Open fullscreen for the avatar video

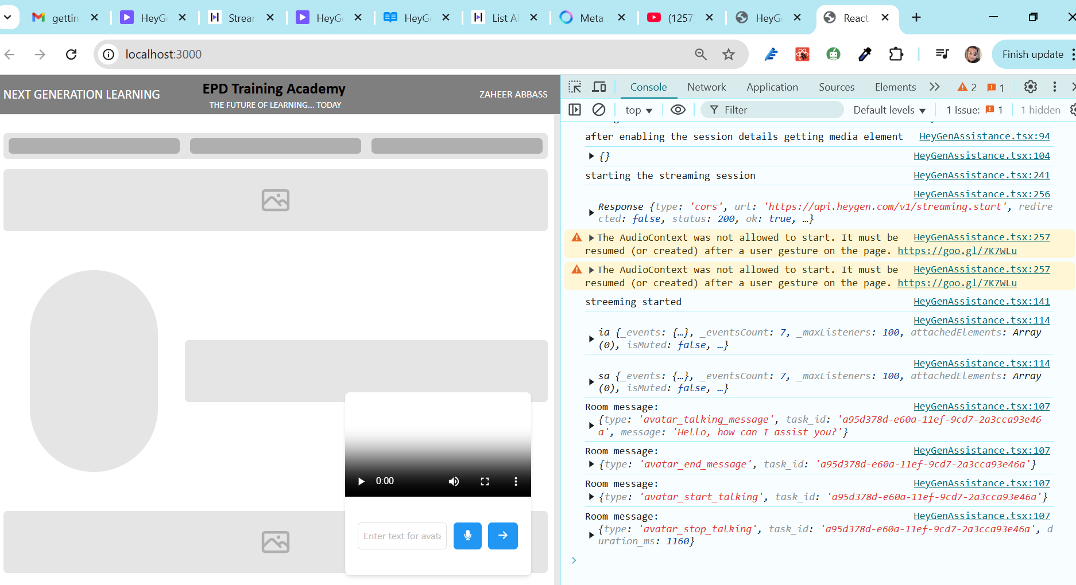tap(485, 481)
